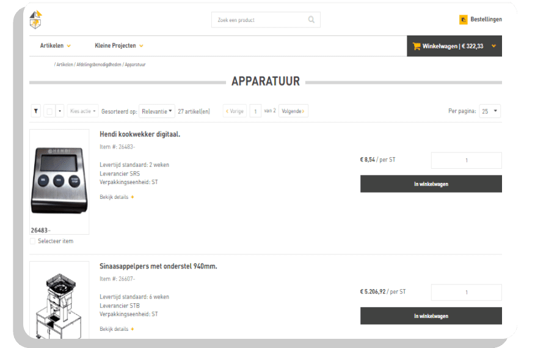Click arrow icon beside Hendi Bekijk details

pos(133,197)
